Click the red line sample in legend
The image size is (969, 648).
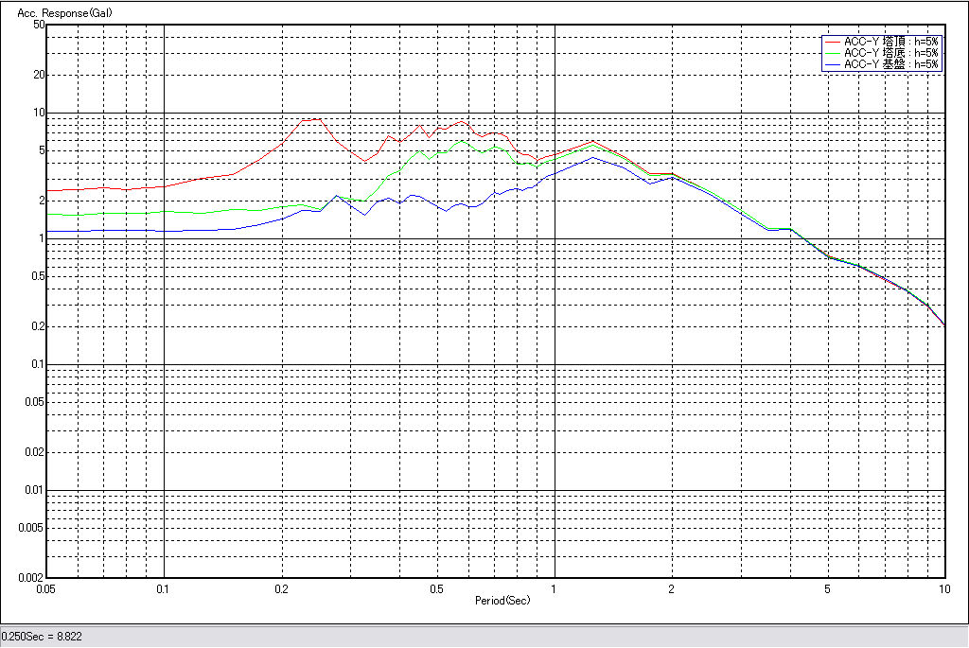[833, 42]
